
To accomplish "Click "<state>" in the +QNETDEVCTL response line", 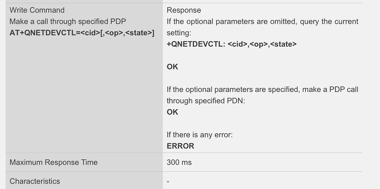I will pyautogui.click(x=283, y=44).
